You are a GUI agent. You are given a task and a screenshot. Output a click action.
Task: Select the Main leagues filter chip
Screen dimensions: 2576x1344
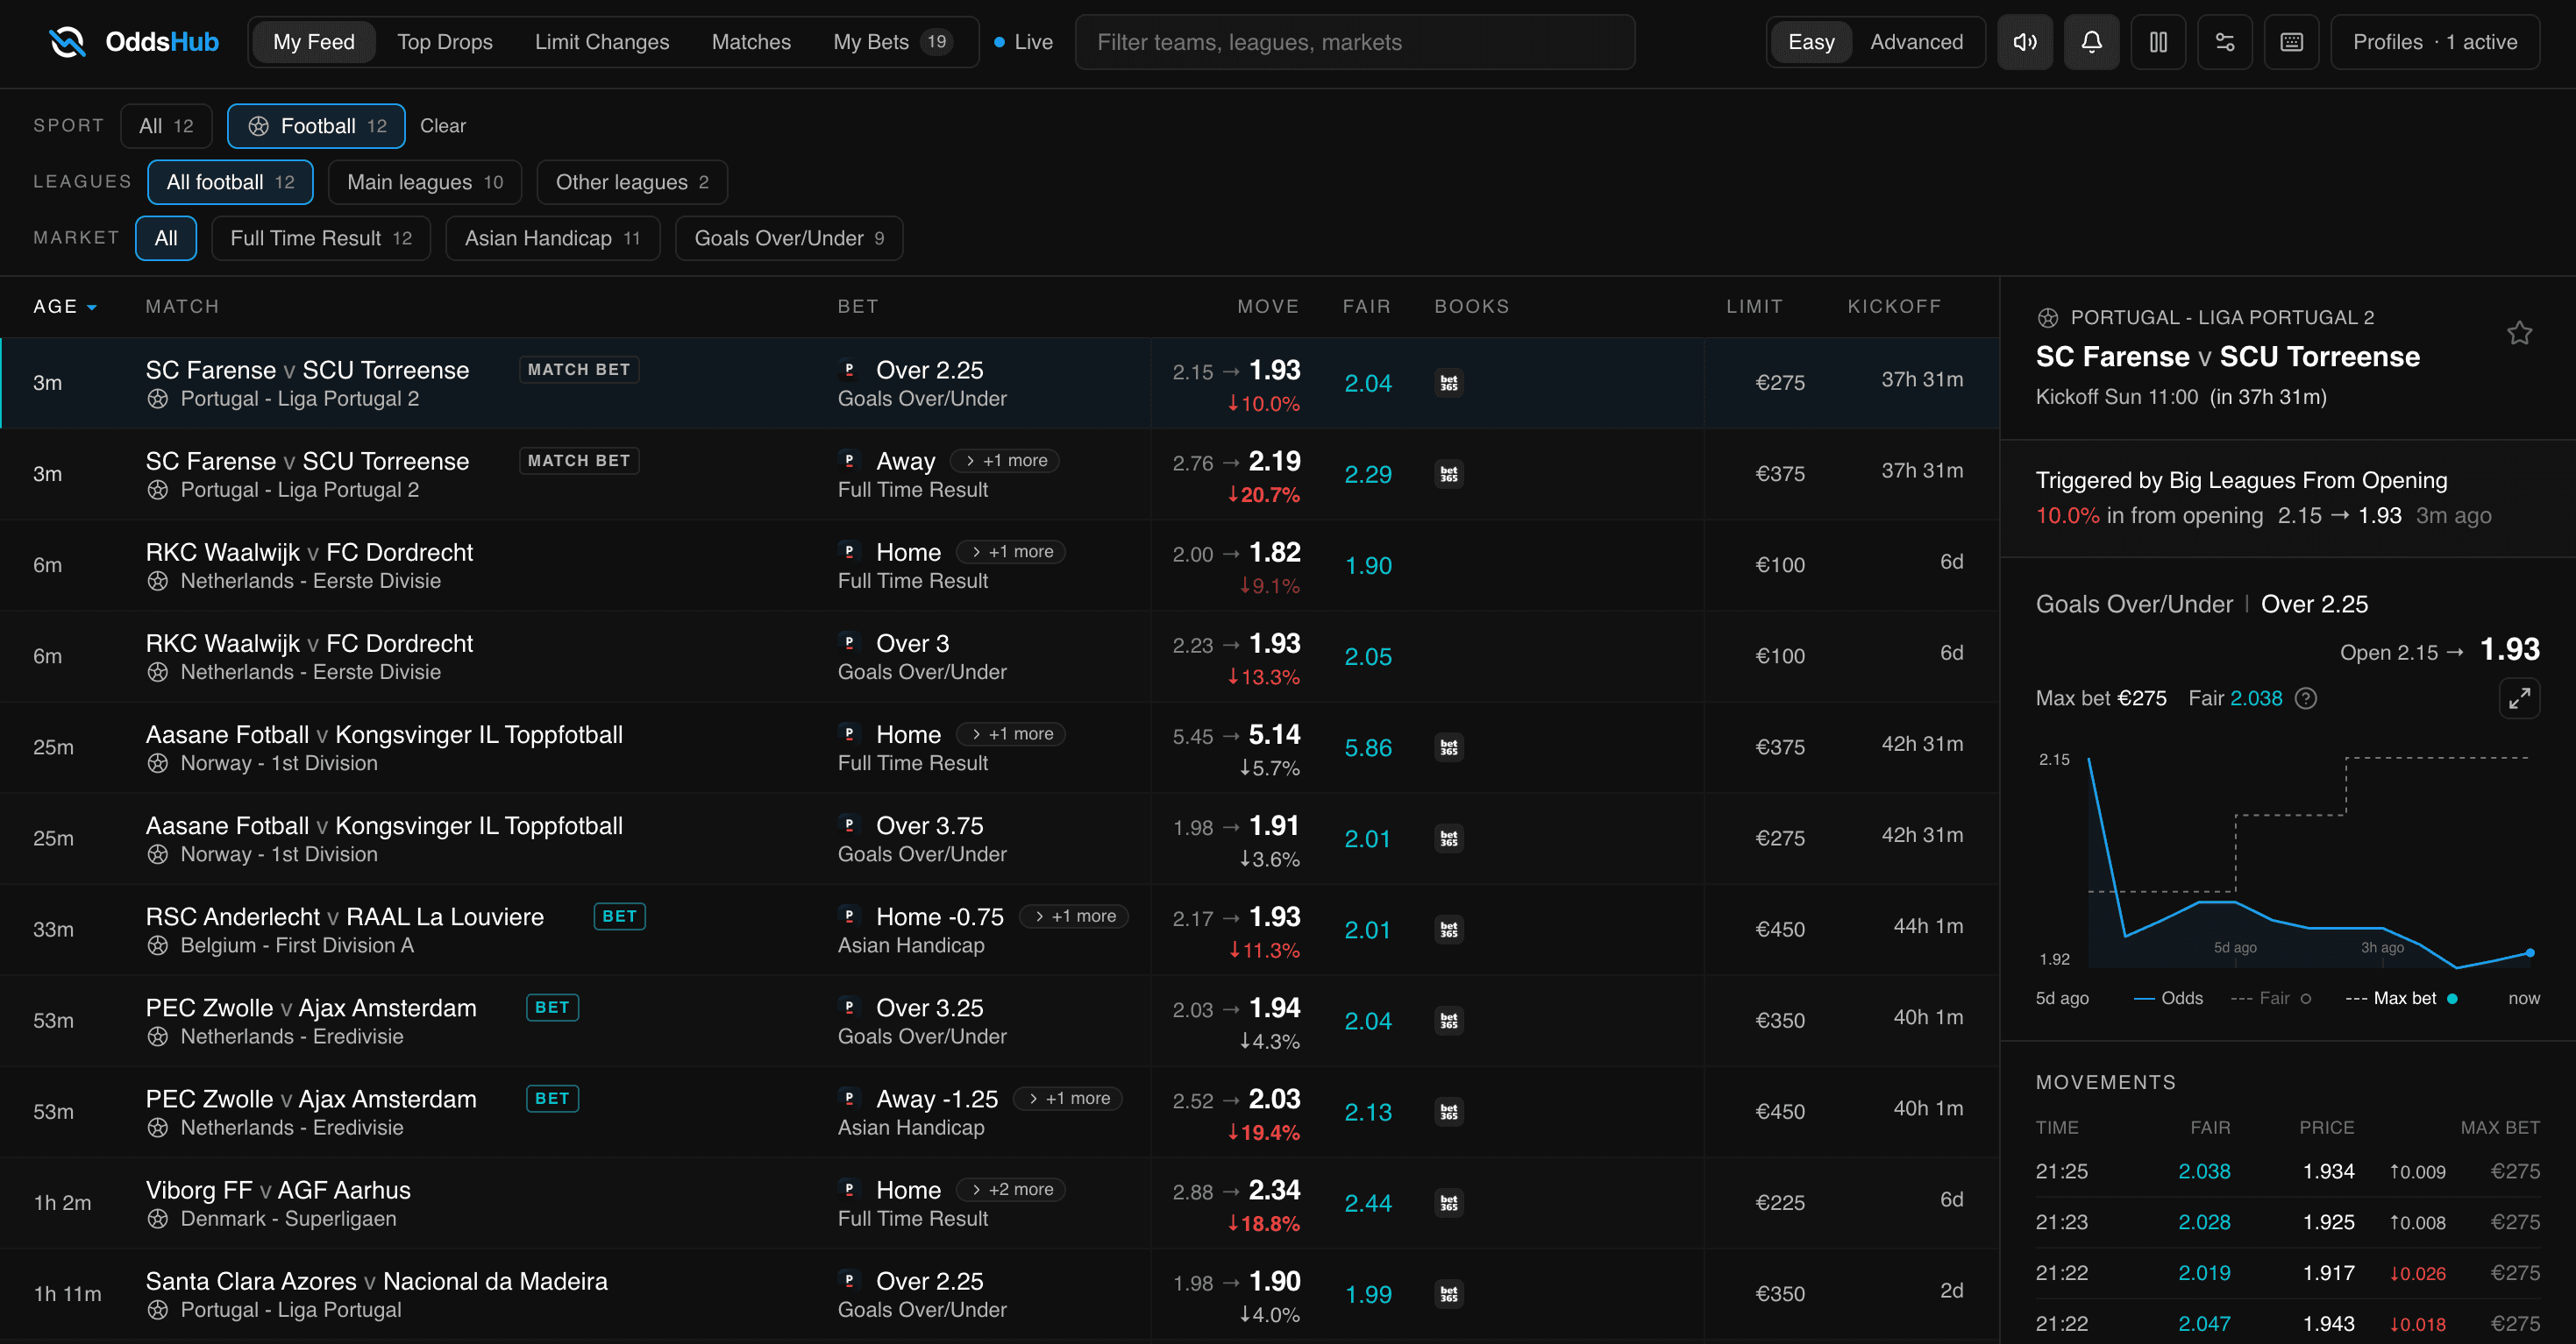425,182
